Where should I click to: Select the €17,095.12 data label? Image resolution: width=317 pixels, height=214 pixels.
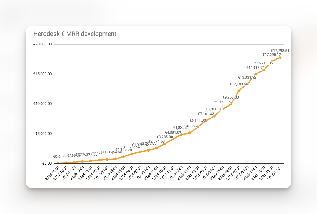tap(272, 55)
